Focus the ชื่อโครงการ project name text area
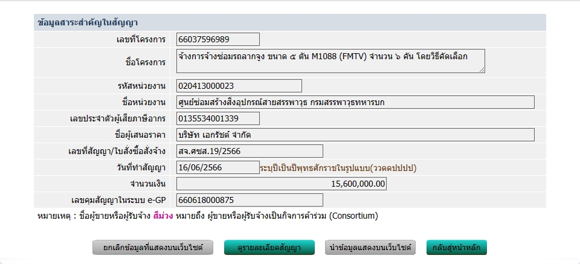The width and height of the screenshot is (580, 264). click(x=330, y=61)
